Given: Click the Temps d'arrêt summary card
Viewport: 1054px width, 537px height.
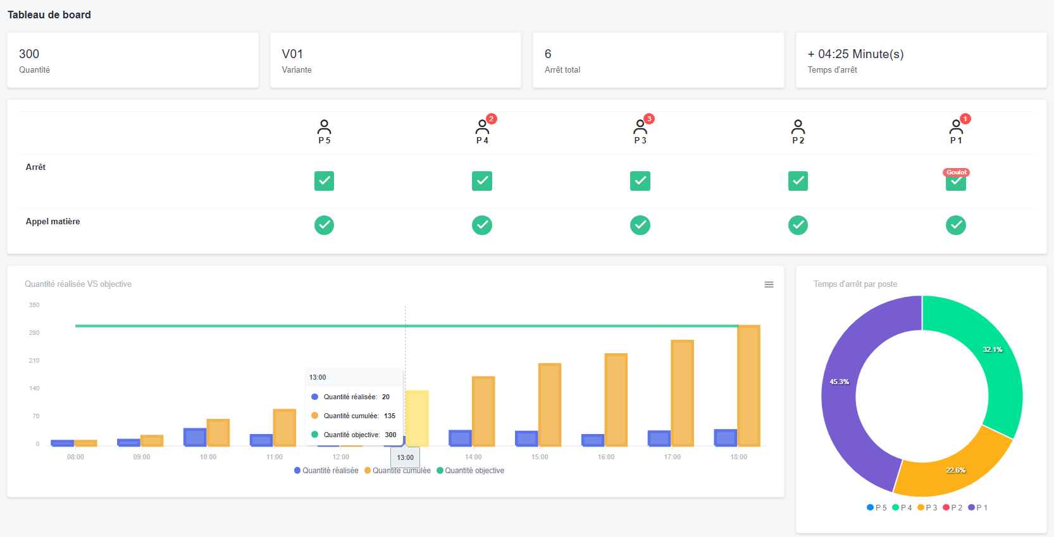Looking at the screenshot, I should [x=921, y=61].
